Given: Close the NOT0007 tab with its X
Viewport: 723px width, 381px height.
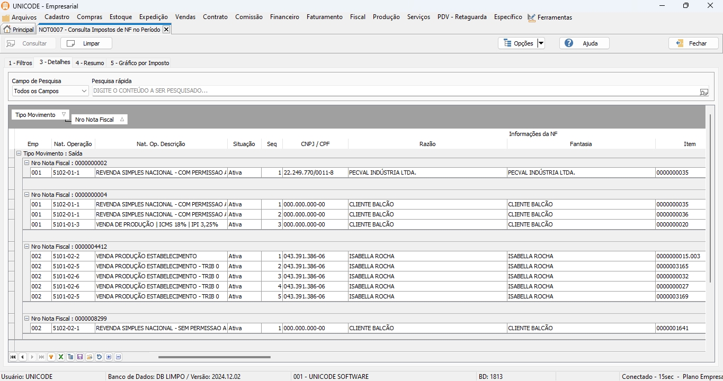Looking at the screenshot, I should pos(166,30).
